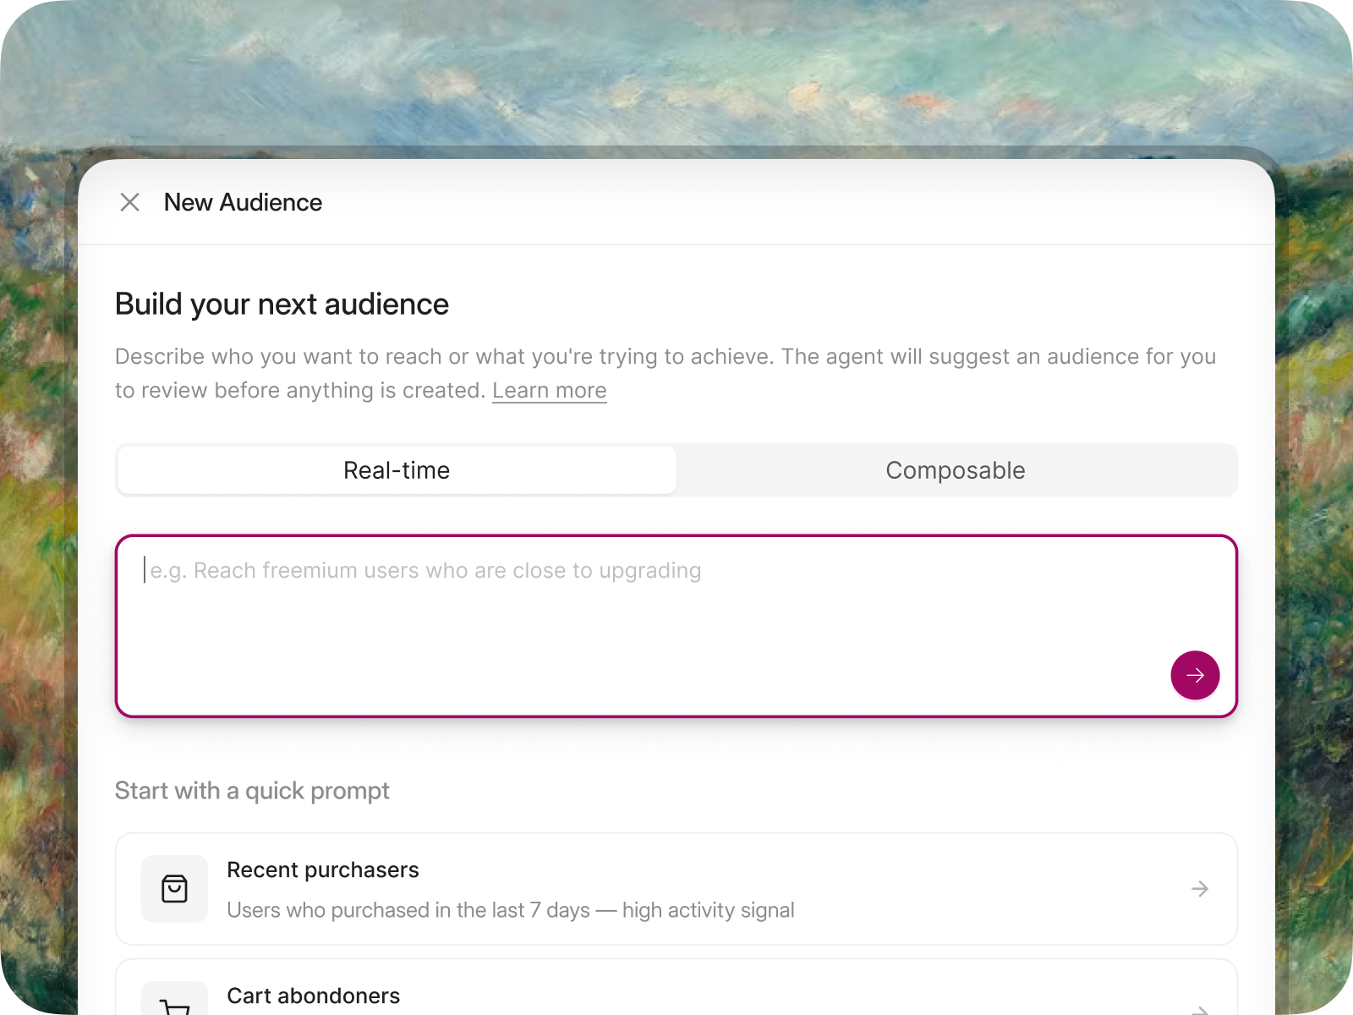Click the 'Build your next audience' heading
The image size is (1353, 1015).
(282, 304)
